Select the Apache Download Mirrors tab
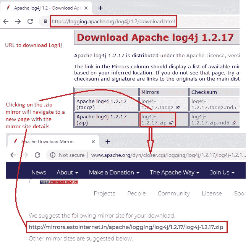The height and width of the screenshot is (242, 251). [53, 142]
